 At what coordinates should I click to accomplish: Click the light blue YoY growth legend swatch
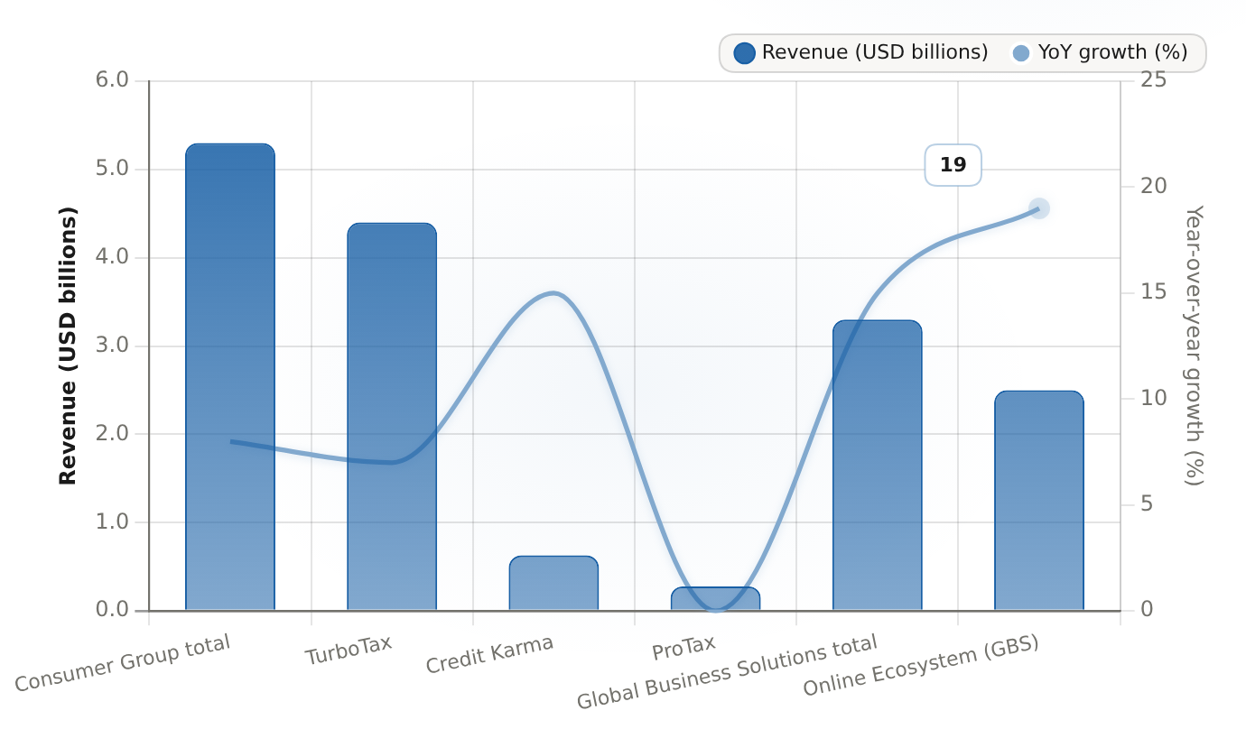click(1021, 52)
